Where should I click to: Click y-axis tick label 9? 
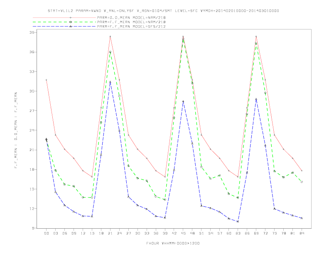click(x=33, y=228)
